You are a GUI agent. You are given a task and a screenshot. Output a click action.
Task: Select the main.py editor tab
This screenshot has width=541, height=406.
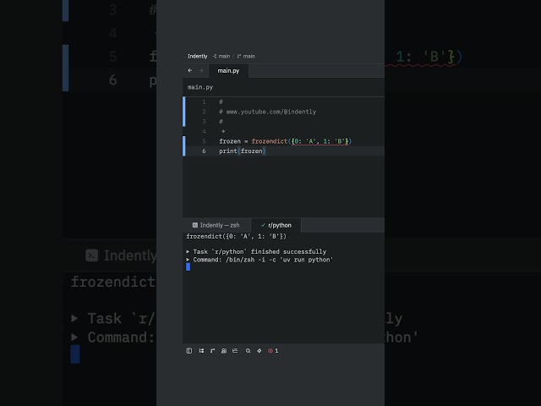pos(228,71)
